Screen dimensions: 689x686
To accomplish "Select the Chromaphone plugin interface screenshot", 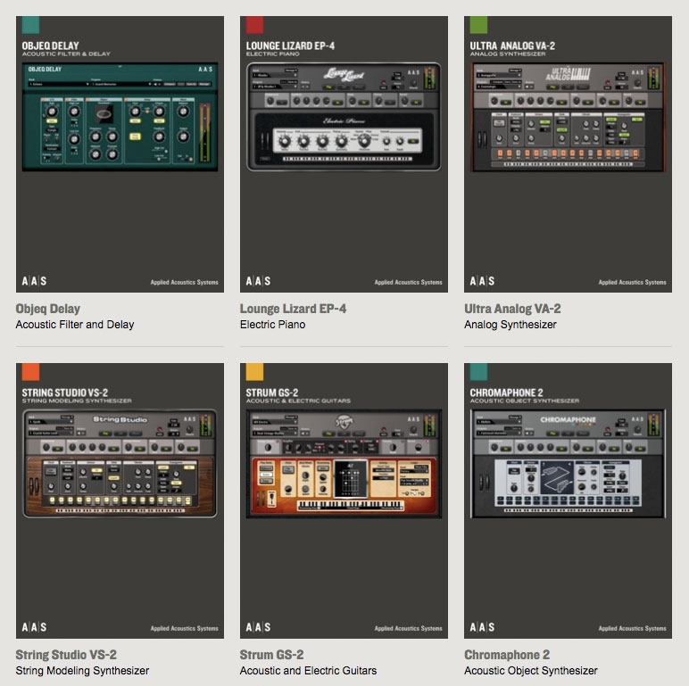I will point(568,464).
